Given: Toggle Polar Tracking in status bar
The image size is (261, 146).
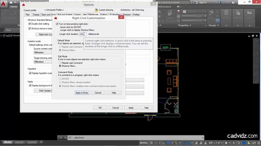Looking at the screenshot, I should point(168,143).
